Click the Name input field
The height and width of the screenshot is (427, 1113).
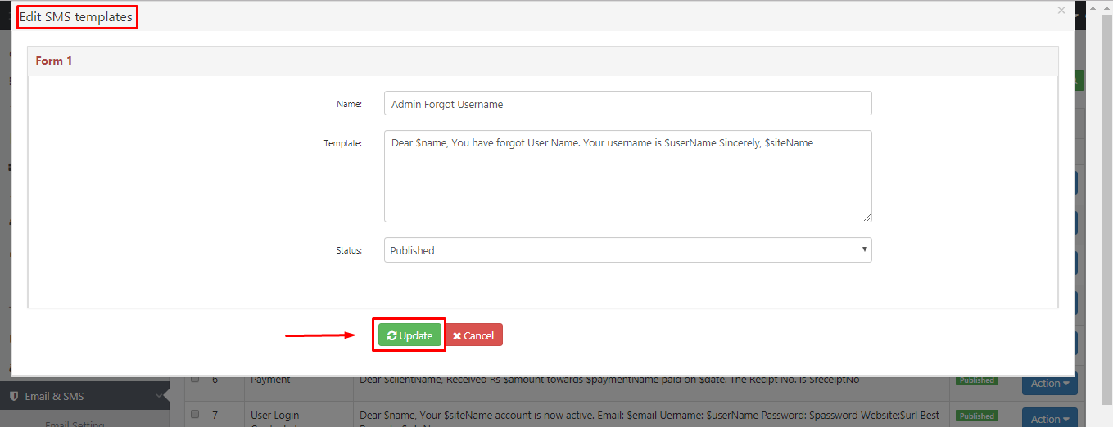pyautogui.click(x=627, y=104)
